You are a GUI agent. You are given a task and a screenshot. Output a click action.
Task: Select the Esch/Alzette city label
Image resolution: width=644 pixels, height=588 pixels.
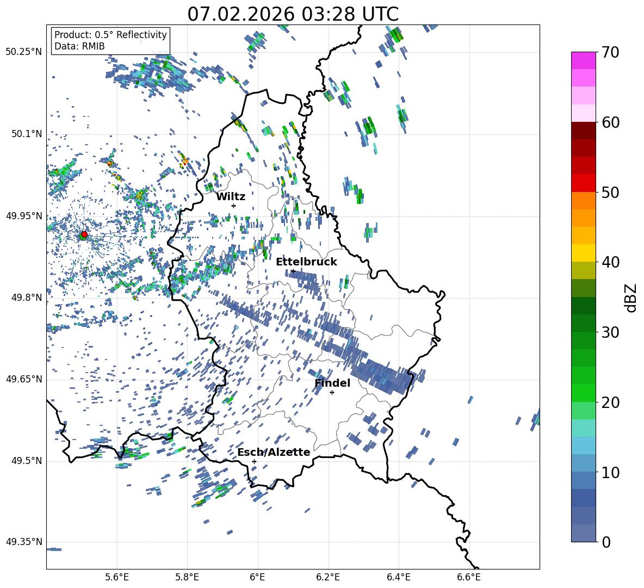point(274,453)
